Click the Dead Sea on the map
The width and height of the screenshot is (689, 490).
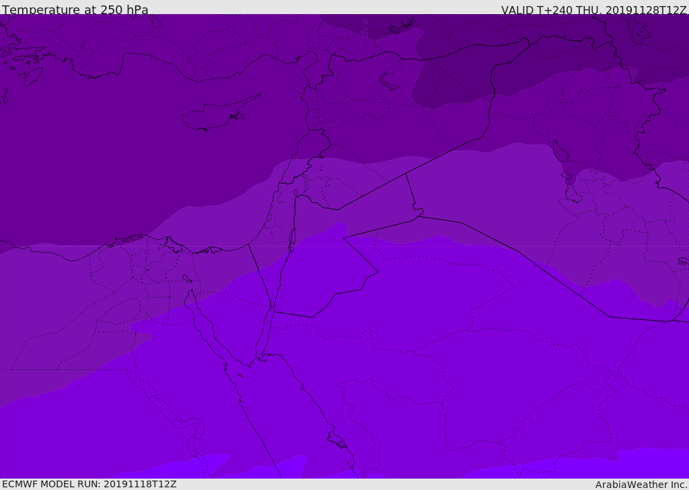click(292, 237)
